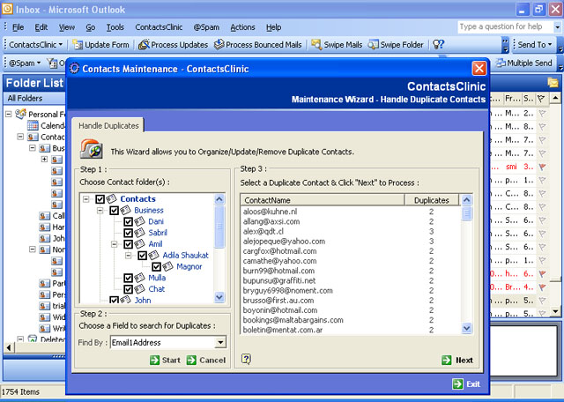
Task: Click the Type a question for help box
Action: pyautogui.click(x=505, y=26)
